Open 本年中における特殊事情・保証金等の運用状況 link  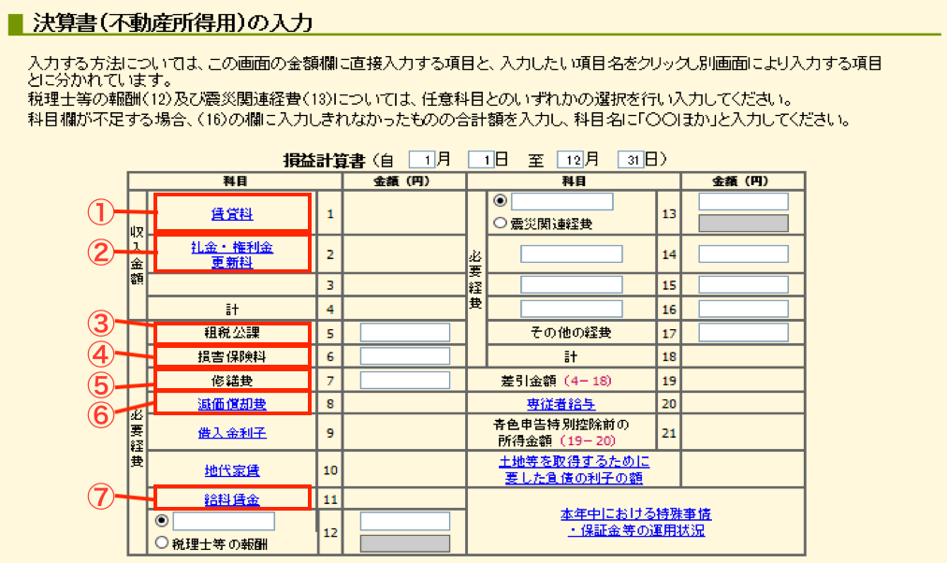636,522
